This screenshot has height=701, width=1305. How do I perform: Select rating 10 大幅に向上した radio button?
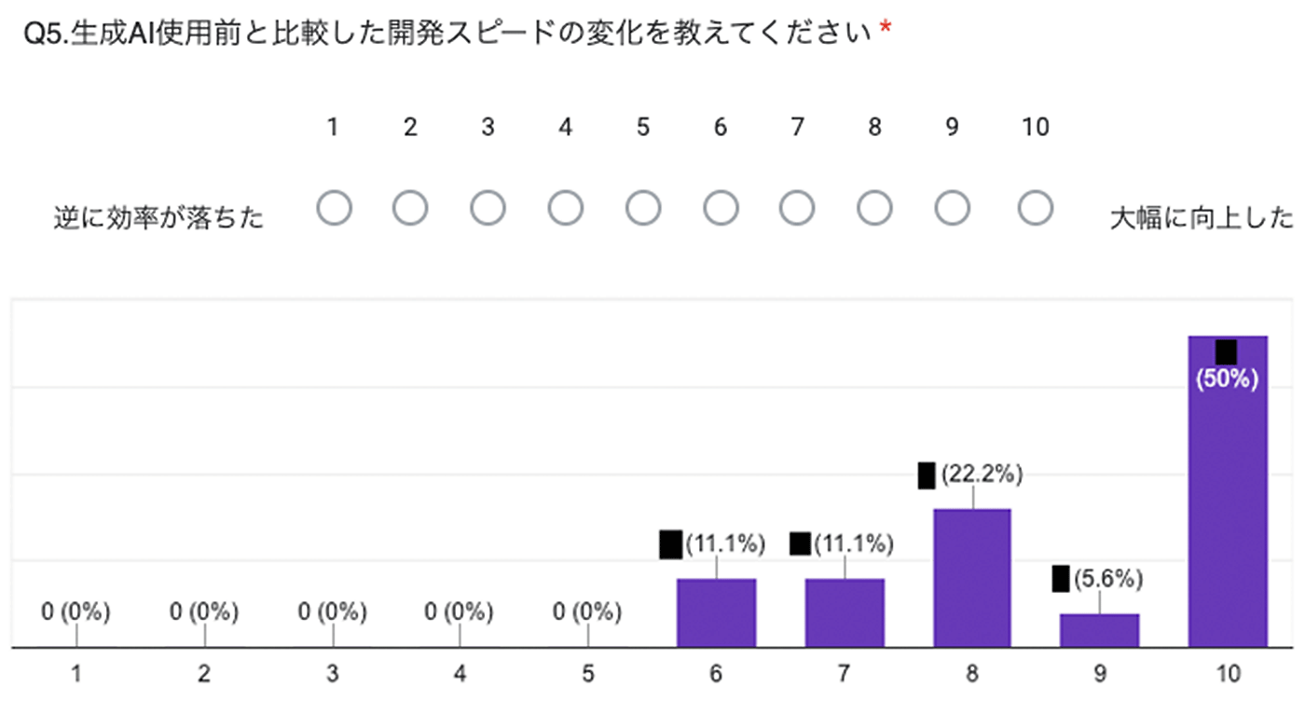pos(1036,208)
